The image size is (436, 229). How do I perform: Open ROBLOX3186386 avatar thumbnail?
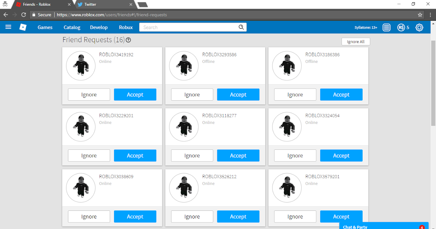[287, 66]
